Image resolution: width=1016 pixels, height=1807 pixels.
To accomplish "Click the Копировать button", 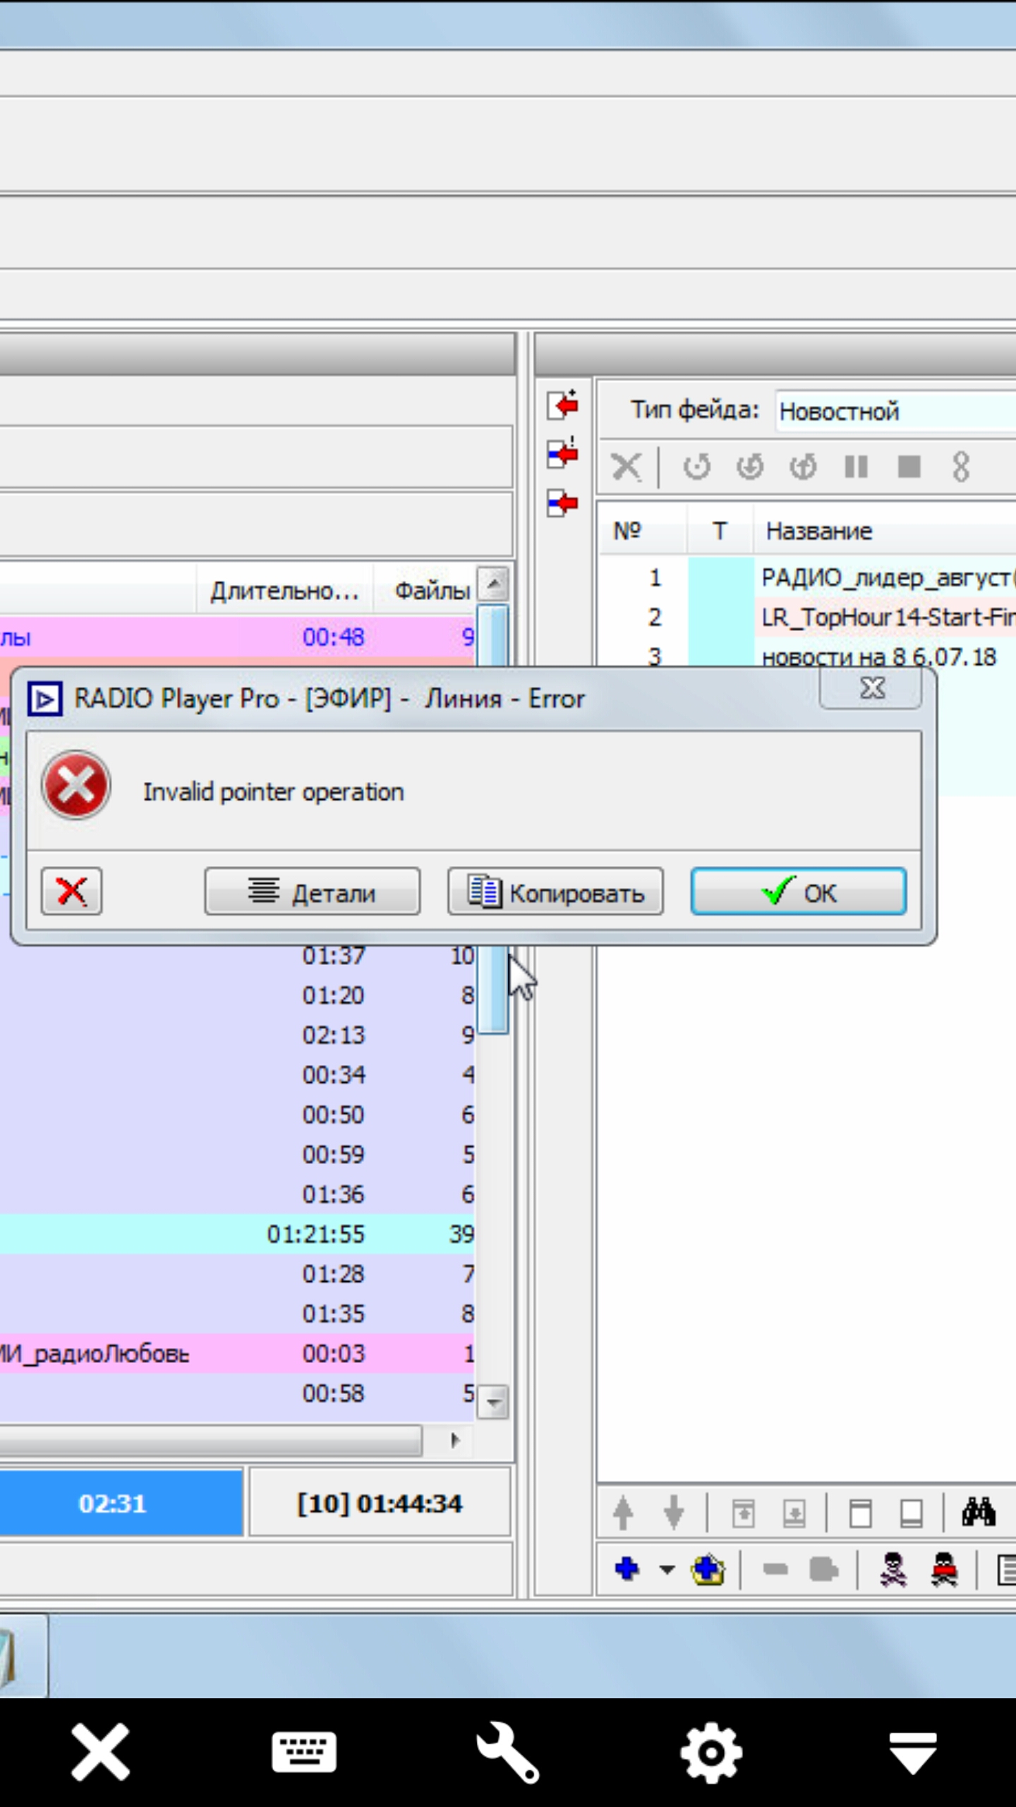I will 555,892.
